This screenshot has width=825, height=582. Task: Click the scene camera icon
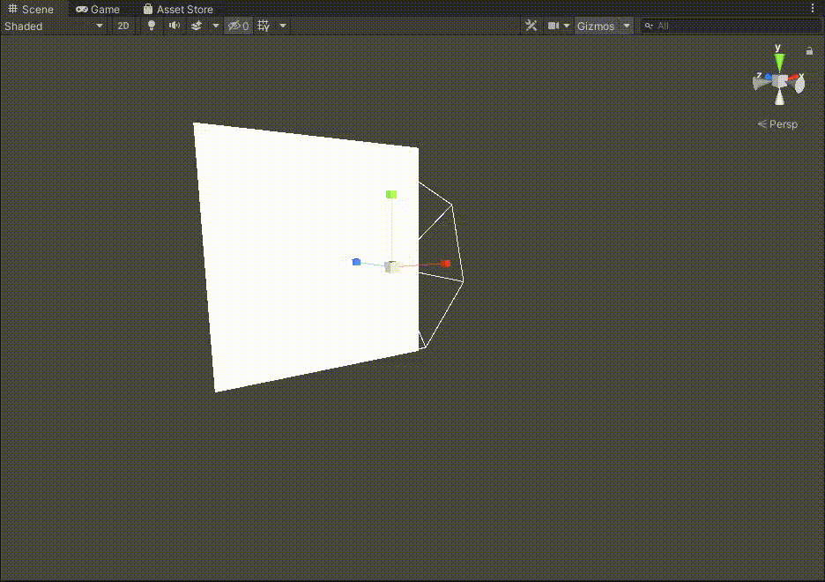tap(553, 26)
